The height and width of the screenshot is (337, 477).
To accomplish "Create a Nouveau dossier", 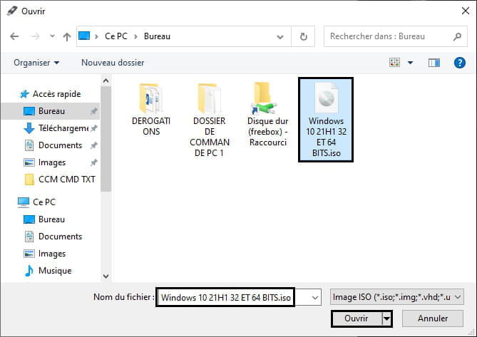I will tap(113, 63).
